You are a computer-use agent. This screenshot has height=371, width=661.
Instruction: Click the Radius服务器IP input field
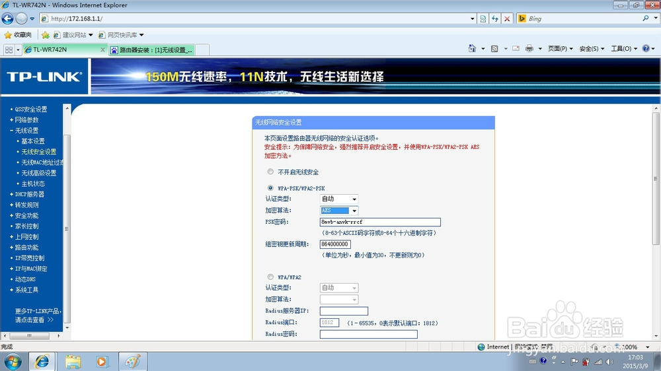coord(344,311)
